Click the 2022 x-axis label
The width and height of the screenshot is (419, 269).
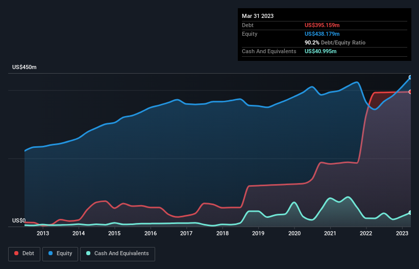pyautogui.click(x=366, y=233)
